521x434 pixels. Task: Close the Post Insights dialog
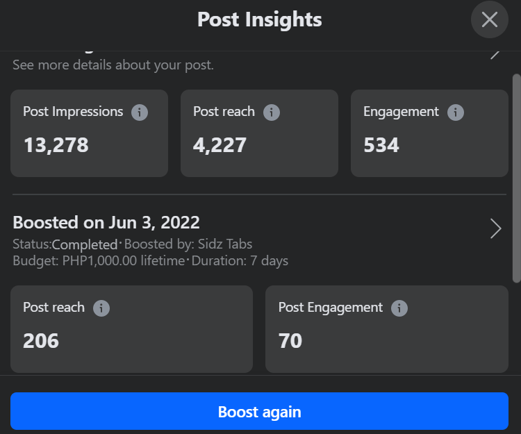pos(490,19)
